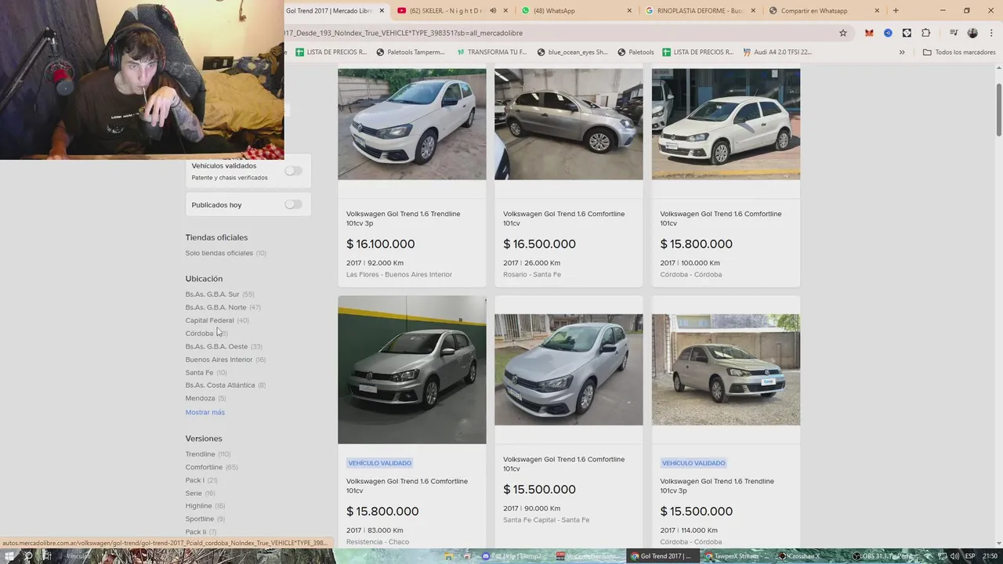
Task: Open the Resistencia - Chaco car photo
Action: click(412, 370)
